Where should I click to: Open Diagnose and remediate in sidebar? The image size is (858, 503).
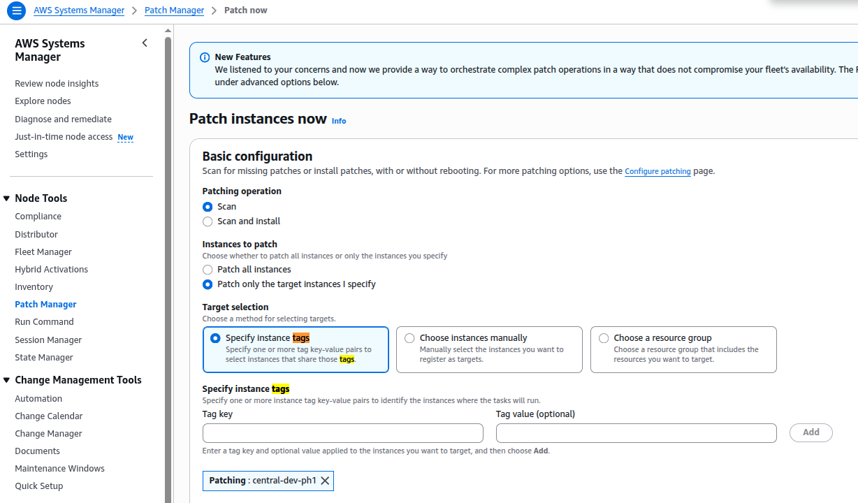pyautogui.click(x=63, y=119)
